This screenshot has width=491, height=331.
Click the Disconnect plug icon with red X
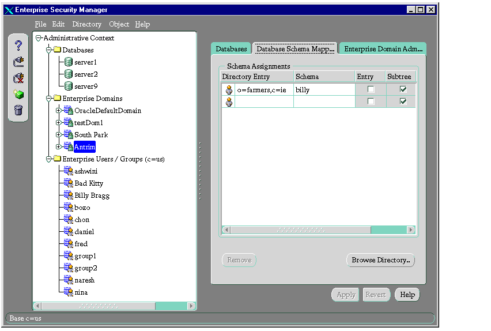(x=18, y=78)
